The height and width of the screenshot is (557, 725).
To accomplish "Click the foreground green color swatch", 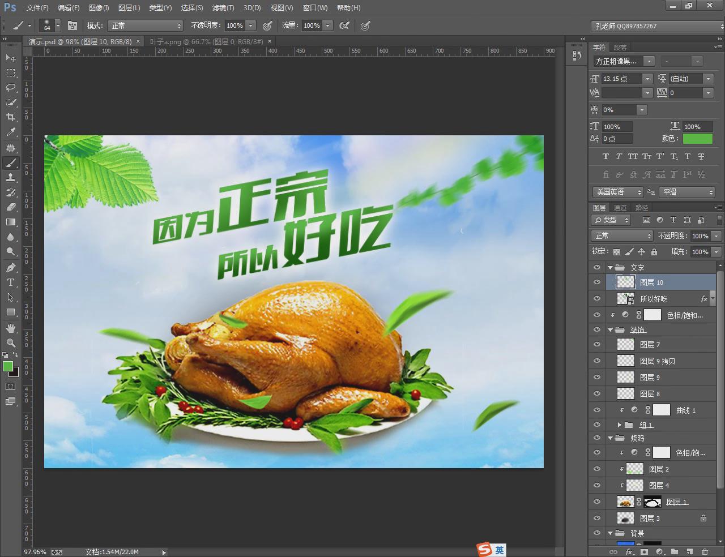I will (7, 367).
